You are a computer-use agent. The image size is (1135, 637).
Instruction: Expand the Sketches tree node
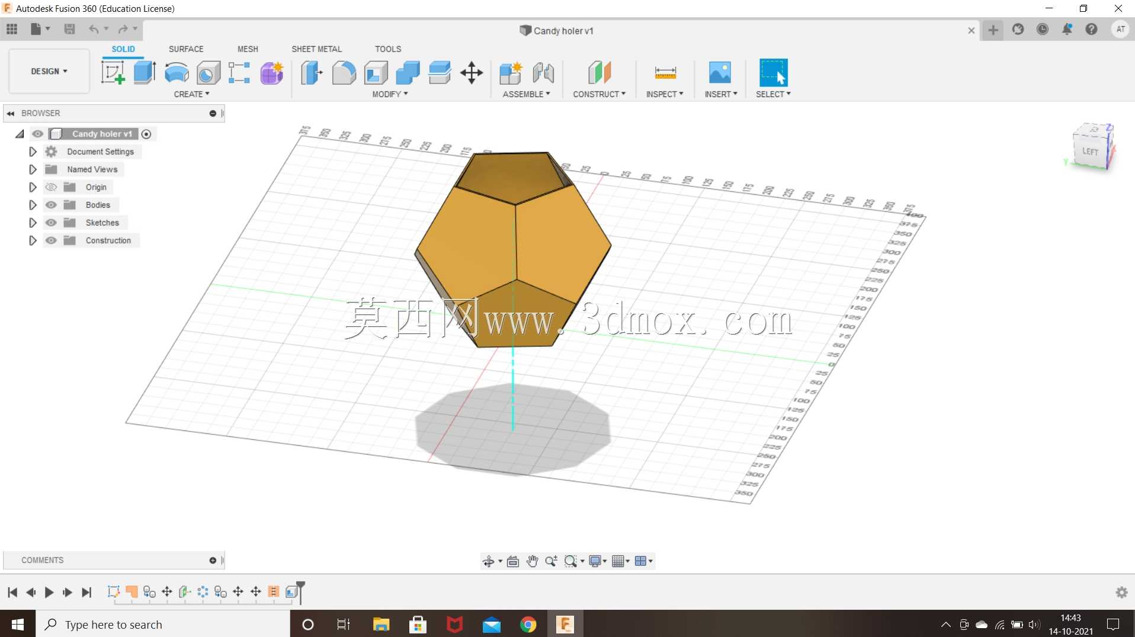point(33,223)
